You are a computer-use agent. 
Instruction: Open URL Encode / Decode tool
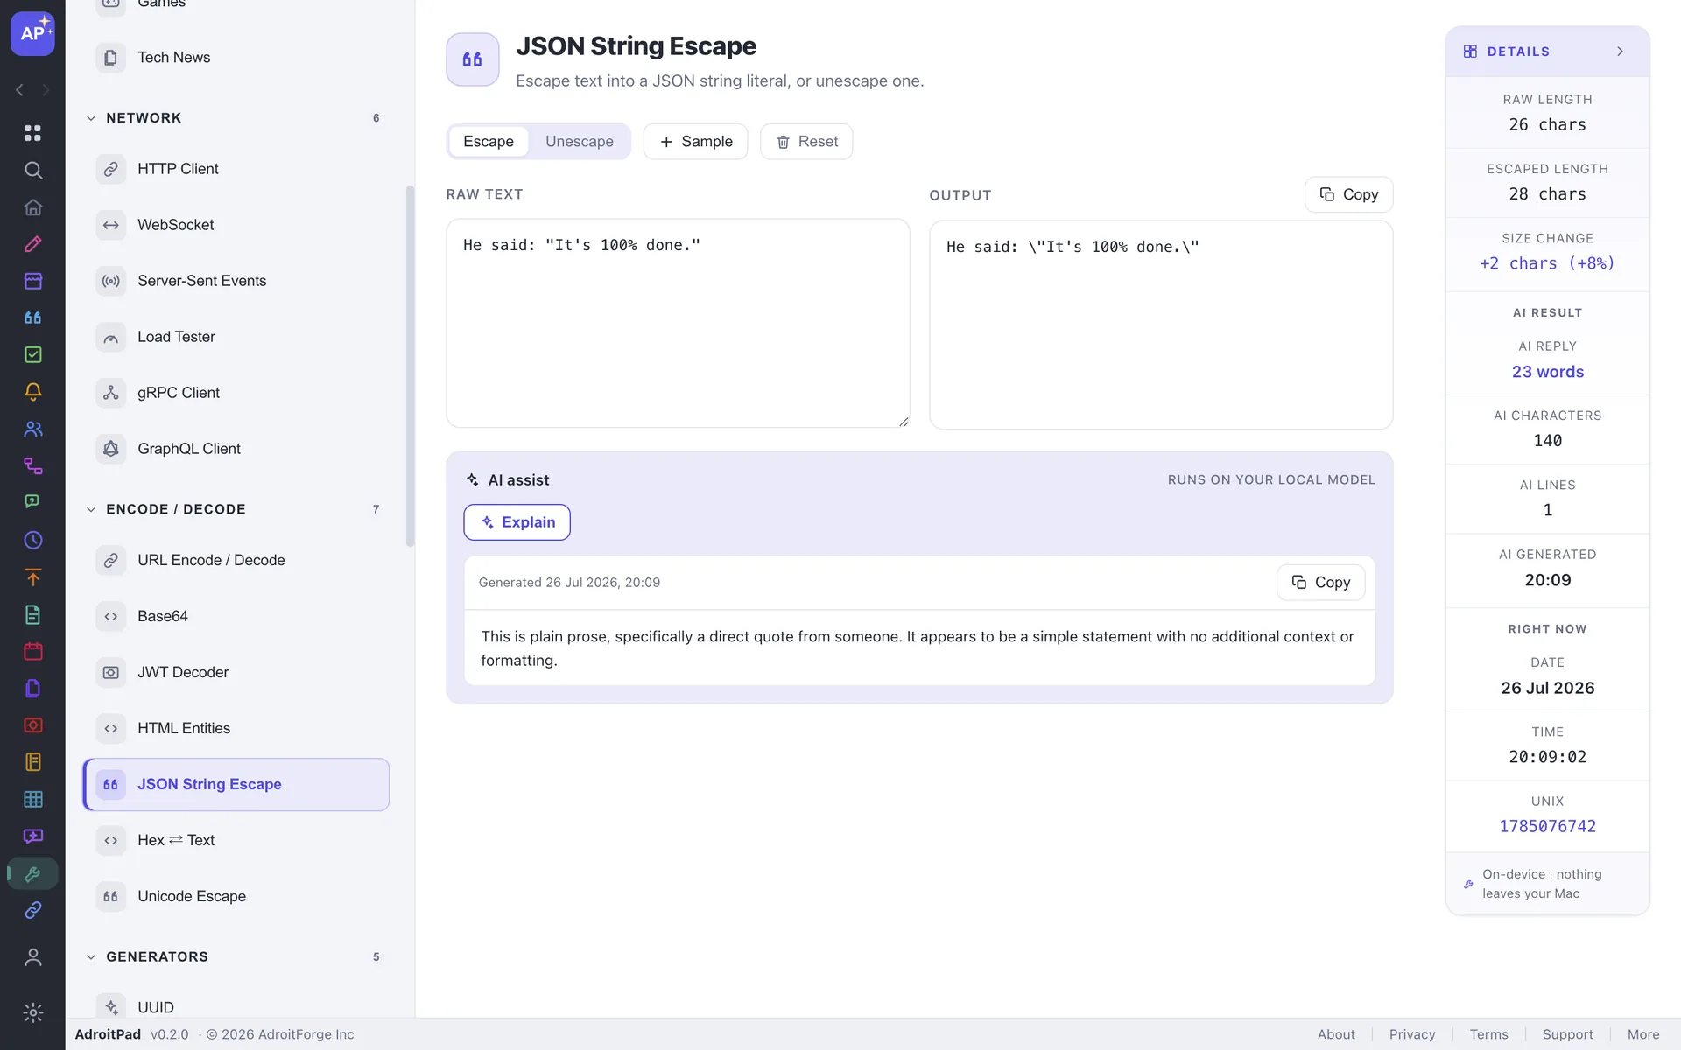pyautogui.click(x=236, y=560)
